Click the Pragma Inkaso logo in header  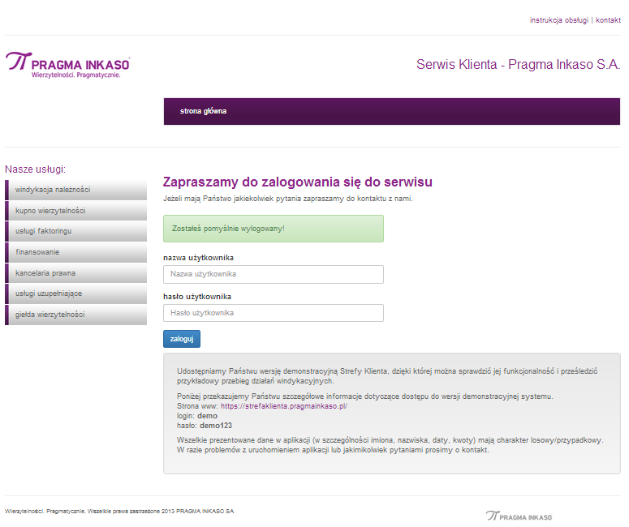[68, 65]
